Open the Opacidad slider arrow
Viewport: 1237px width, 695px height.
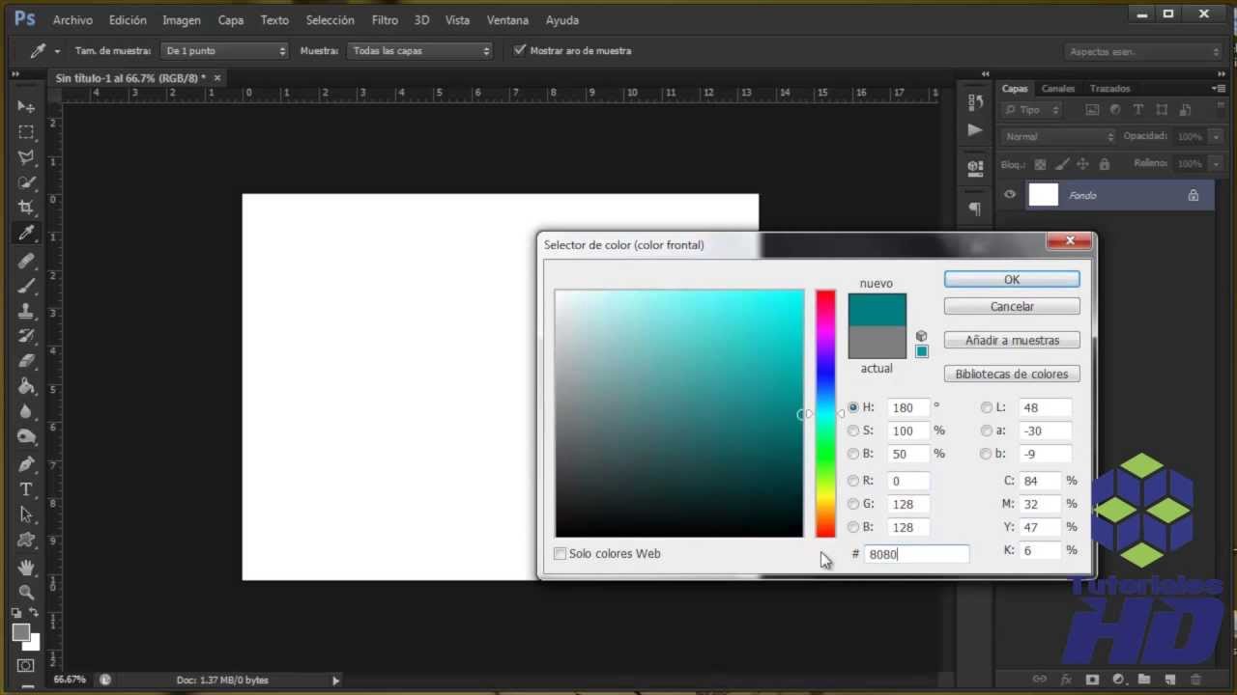tap(1216, 137)
